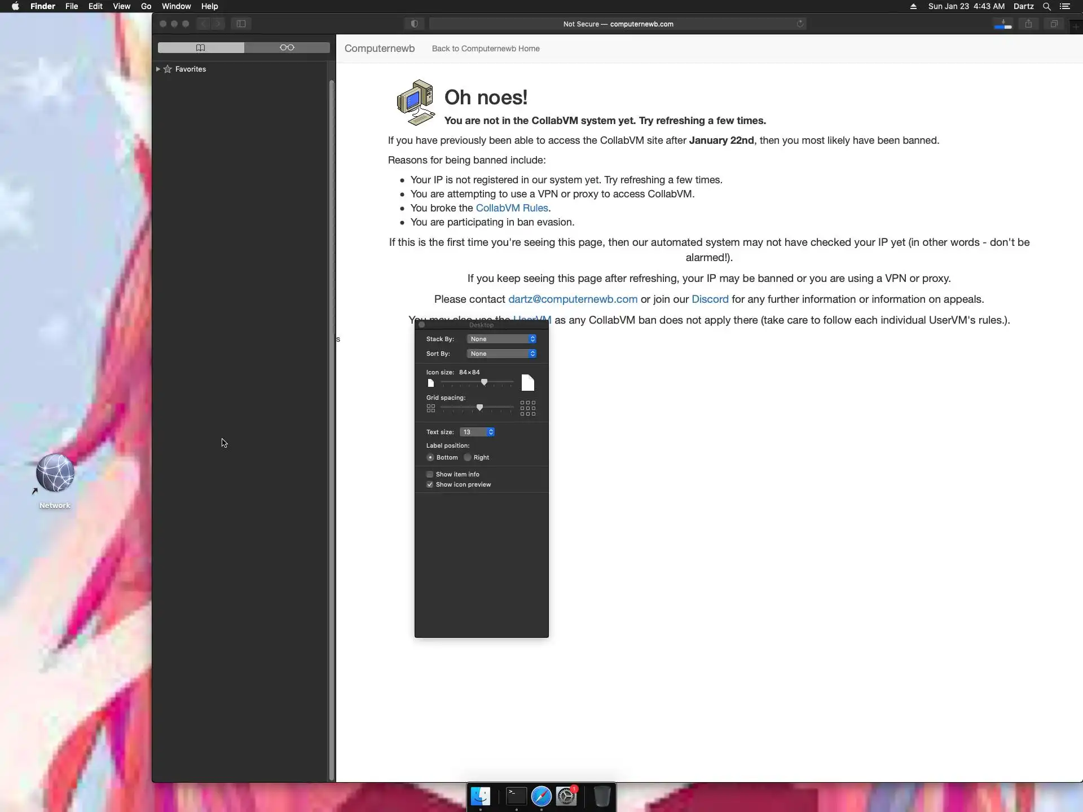The height and width of the screenshot is (812, 1083).
Task: Click the Share toolbar icon
Action: click(x=1028, y=24)
